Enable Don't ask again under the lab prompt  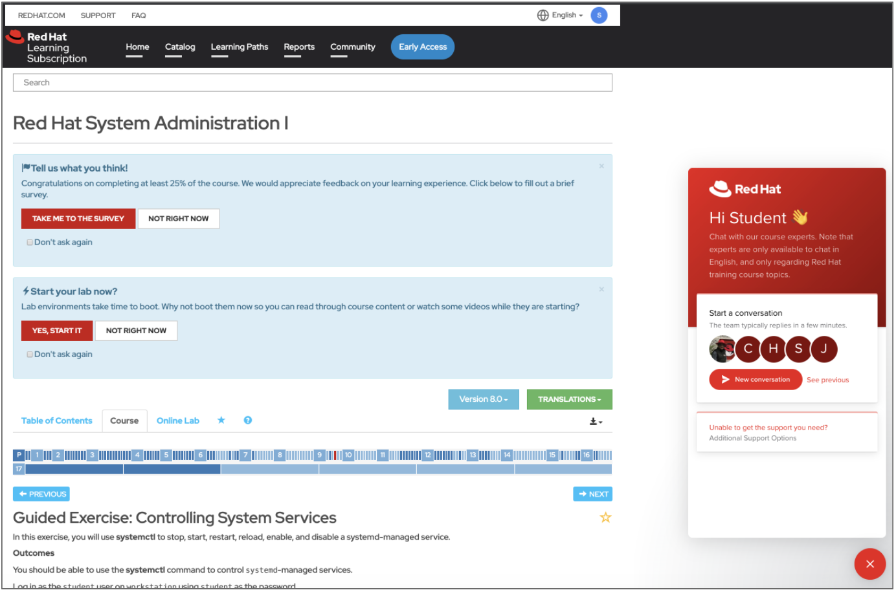point(29,354)
